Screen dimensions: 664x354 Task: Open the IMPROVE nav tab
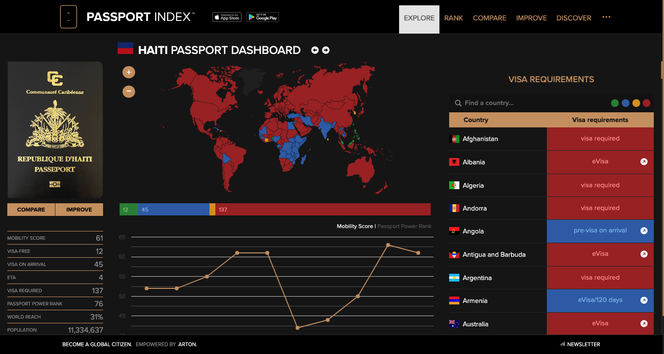(531, 18)
